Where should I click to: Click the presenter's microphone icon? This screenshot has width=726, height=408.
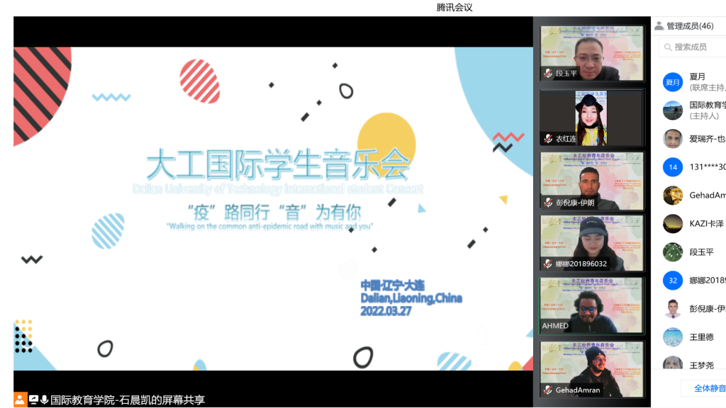[44, 399]
